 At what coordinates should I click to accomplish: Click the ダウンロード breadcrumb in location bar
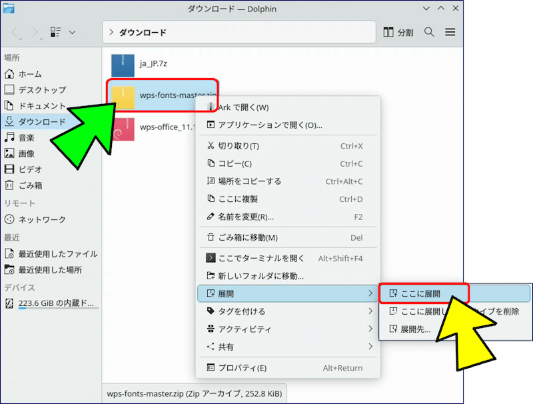pyautogui.click(x=143, y=32)
